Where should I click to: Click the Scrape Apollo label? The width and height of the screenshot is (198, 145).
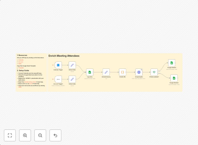tap(139, 77)
